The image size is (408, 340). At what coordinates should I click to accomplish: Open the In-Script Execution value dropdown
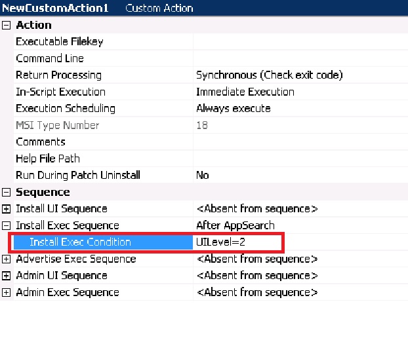pyautogui.click(x=299, y=92)
